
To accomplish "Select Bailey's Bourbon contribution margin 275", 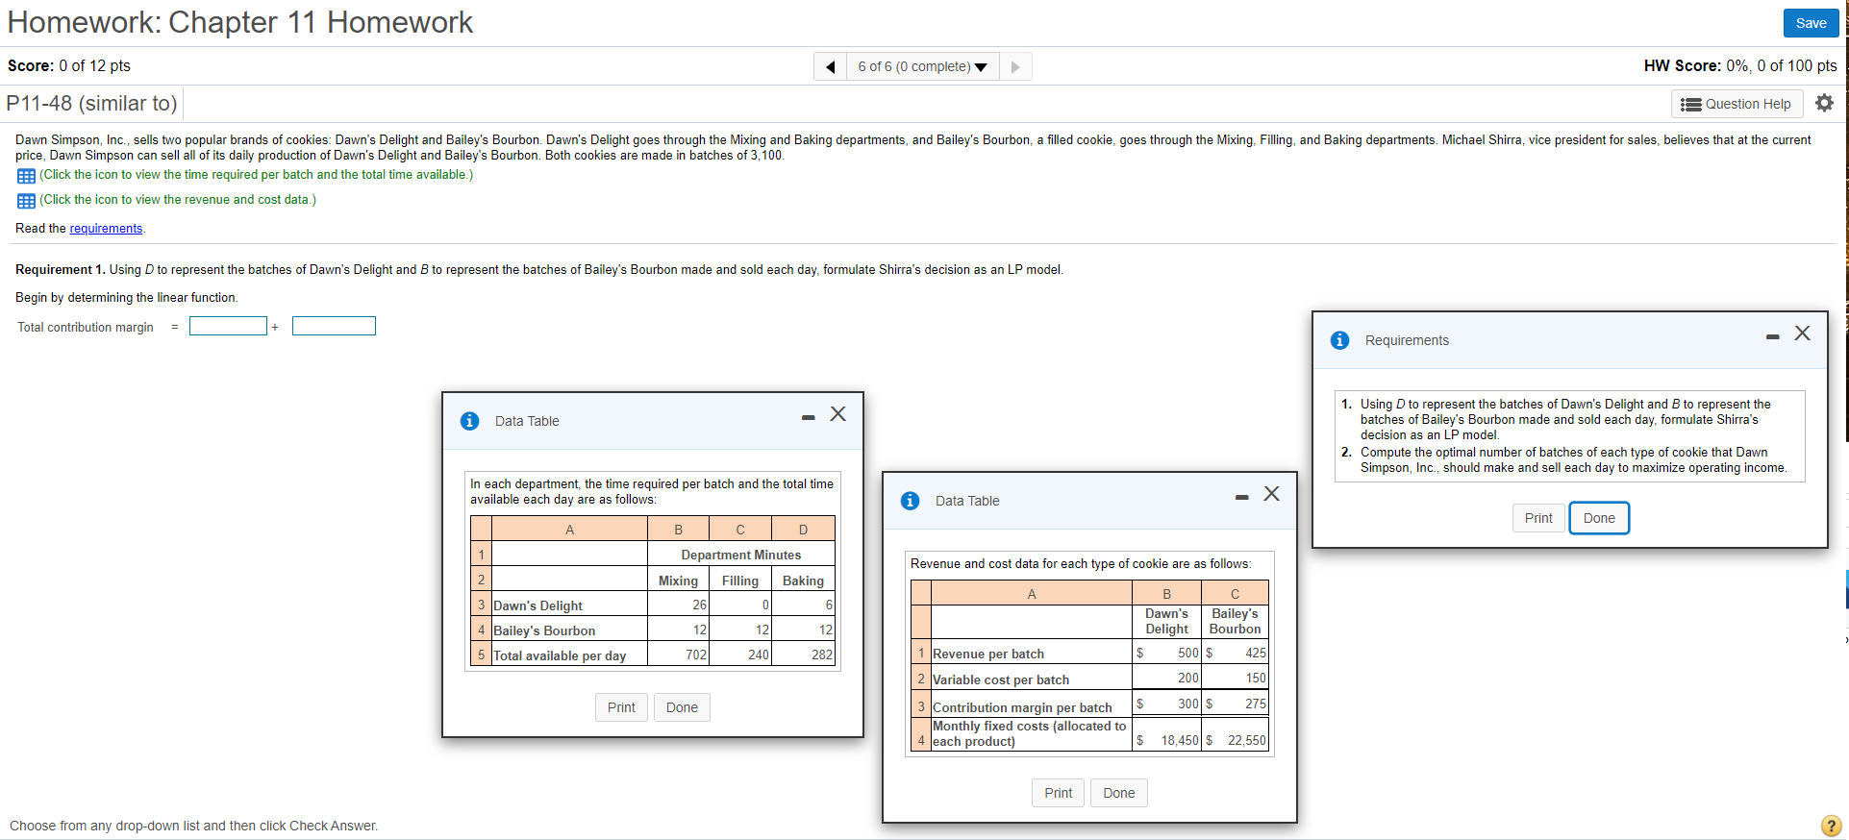I will coord(1256,704).
